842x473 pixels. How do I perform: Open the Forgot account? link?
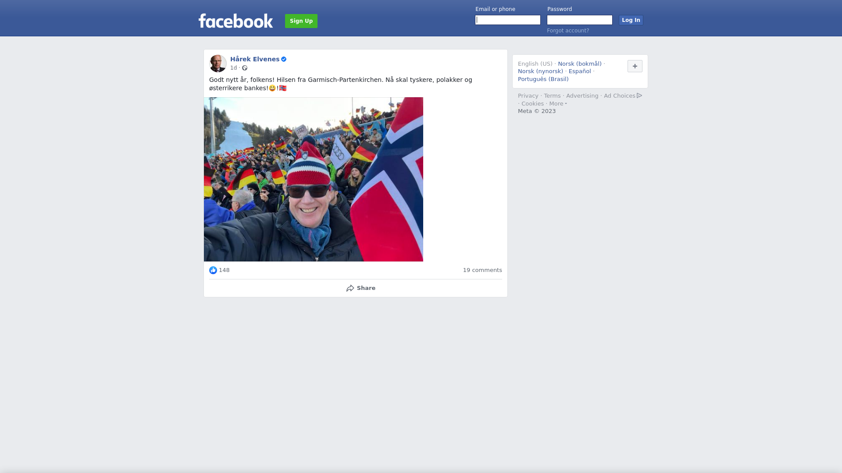point(568,31)
